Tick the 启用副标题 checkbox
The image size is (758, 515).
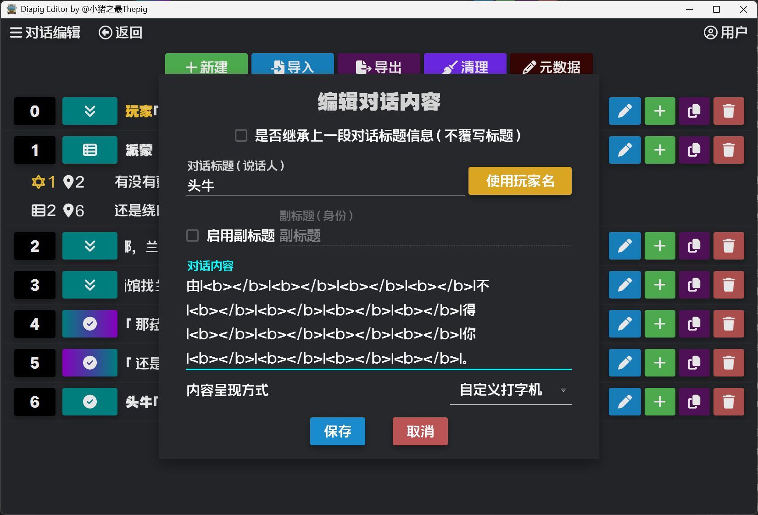[193, 236]
